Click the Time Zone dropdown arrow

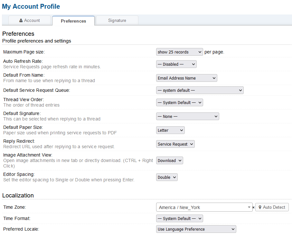(249, 207)
